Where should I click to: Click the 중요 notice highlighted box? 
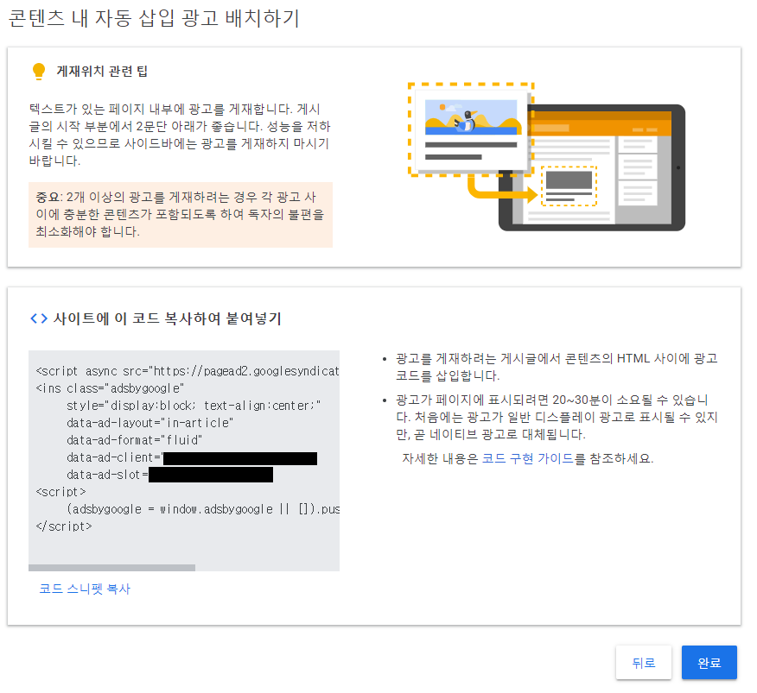pyautogui.click(x=181, y=215)
